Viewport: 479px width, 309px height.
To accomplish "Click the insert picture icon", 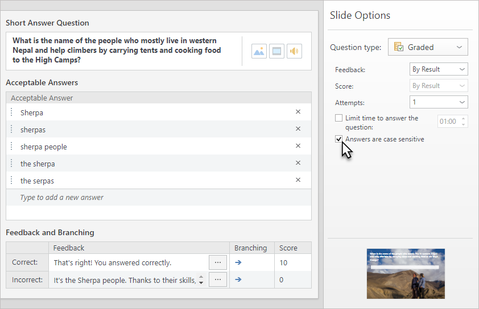I will 259,51.
